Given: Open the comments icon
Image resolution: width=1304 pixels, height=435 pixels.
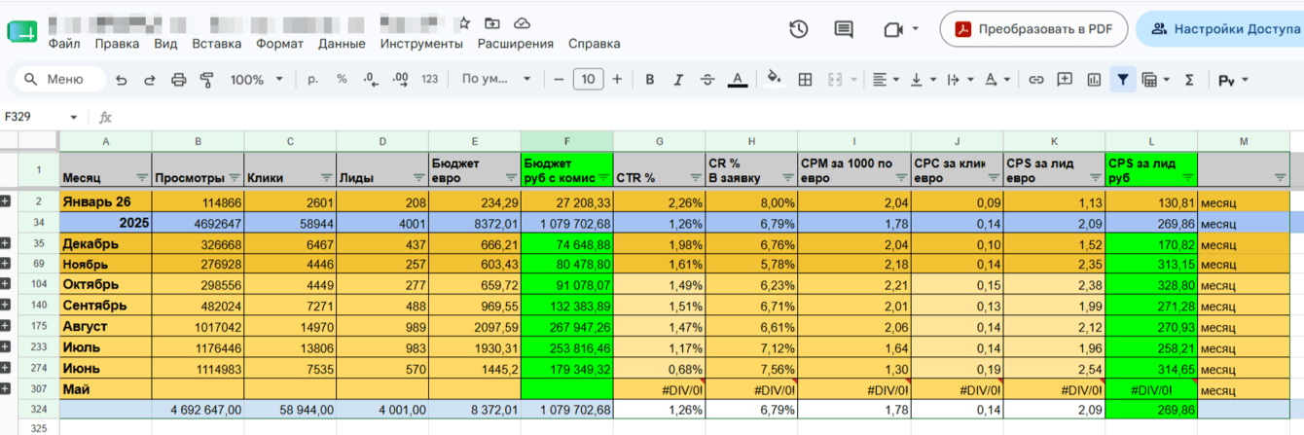Looking at the screenshot, I should pyautogui.click(x=844, y=29).
